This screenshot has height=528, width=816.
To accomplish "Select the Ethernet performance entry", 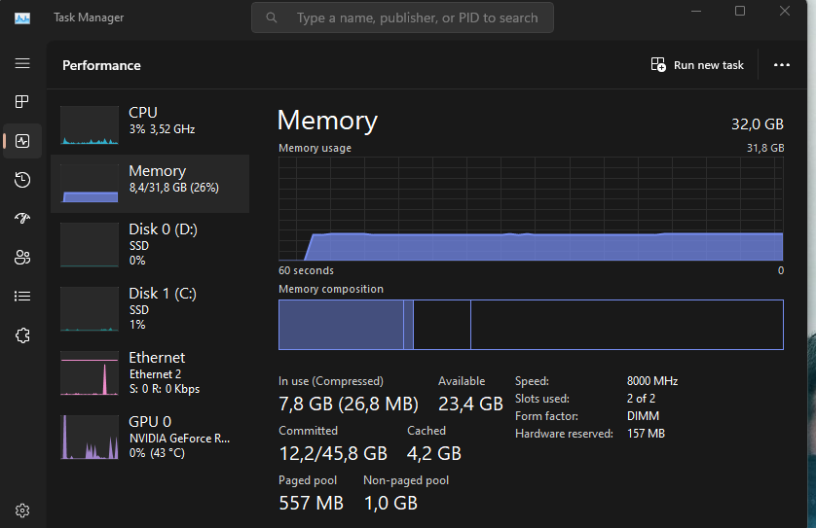I will point(150,372).
